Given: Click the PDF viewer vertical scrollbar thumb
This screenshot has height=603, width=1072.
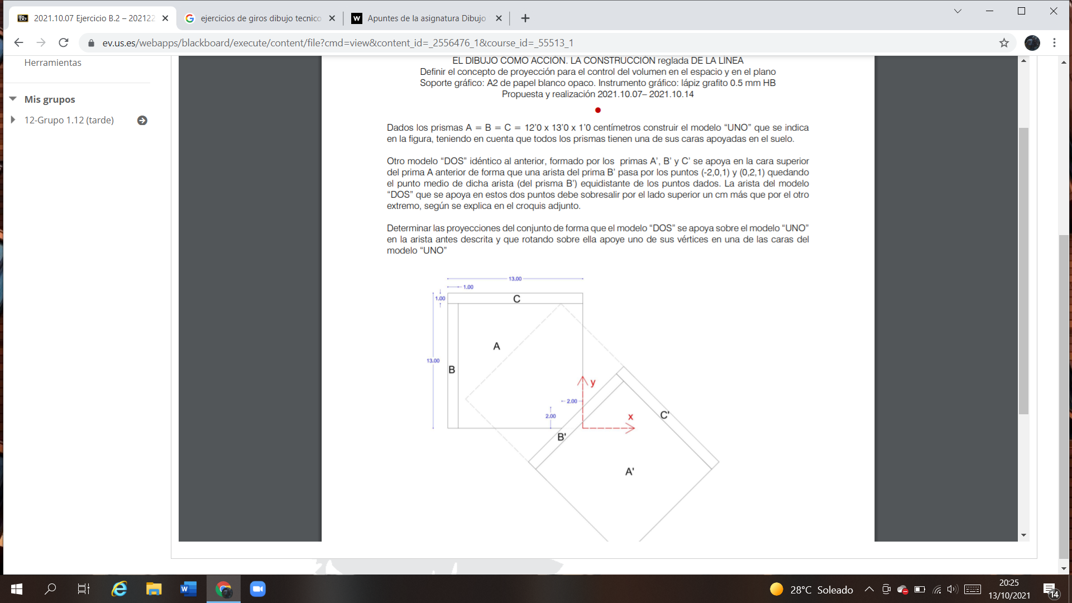Looking at the screenshot, I should (1023, 271).
